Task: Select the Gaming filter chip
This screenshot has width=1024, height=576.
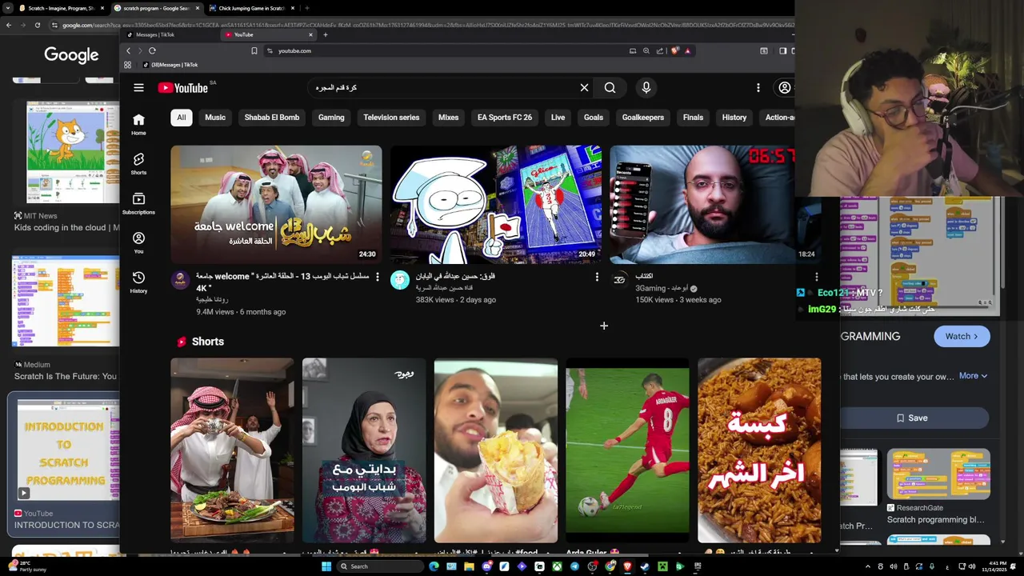Action: point(331,118)
